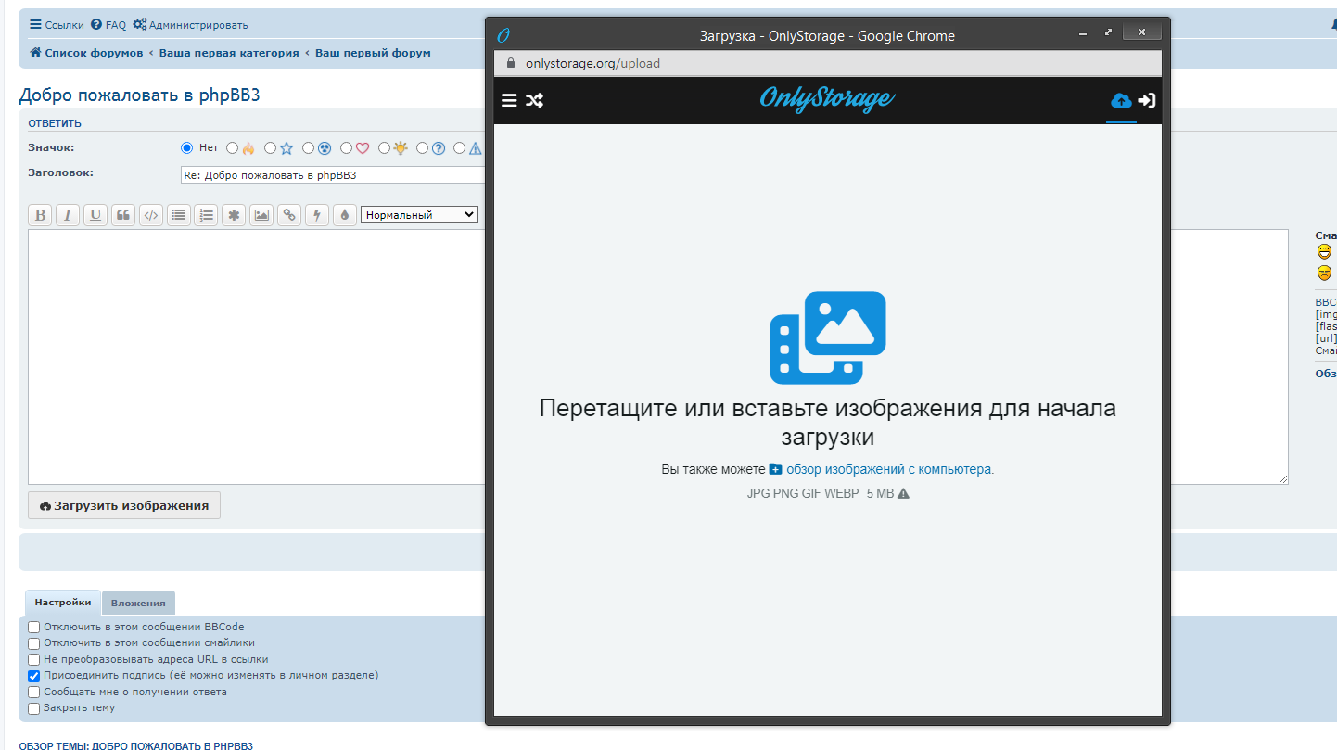Click warning triangle next to 5 MB
This screenshot has height=750, width=1337.
[904, 494]
